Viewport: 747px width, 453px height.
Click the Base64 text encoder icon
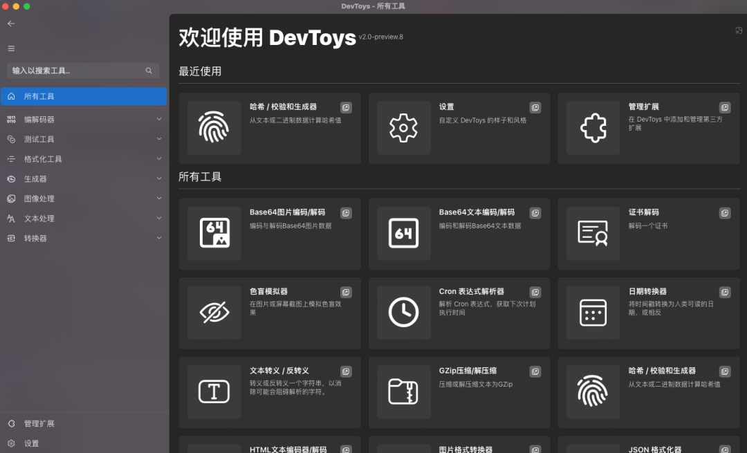(403, 233)
